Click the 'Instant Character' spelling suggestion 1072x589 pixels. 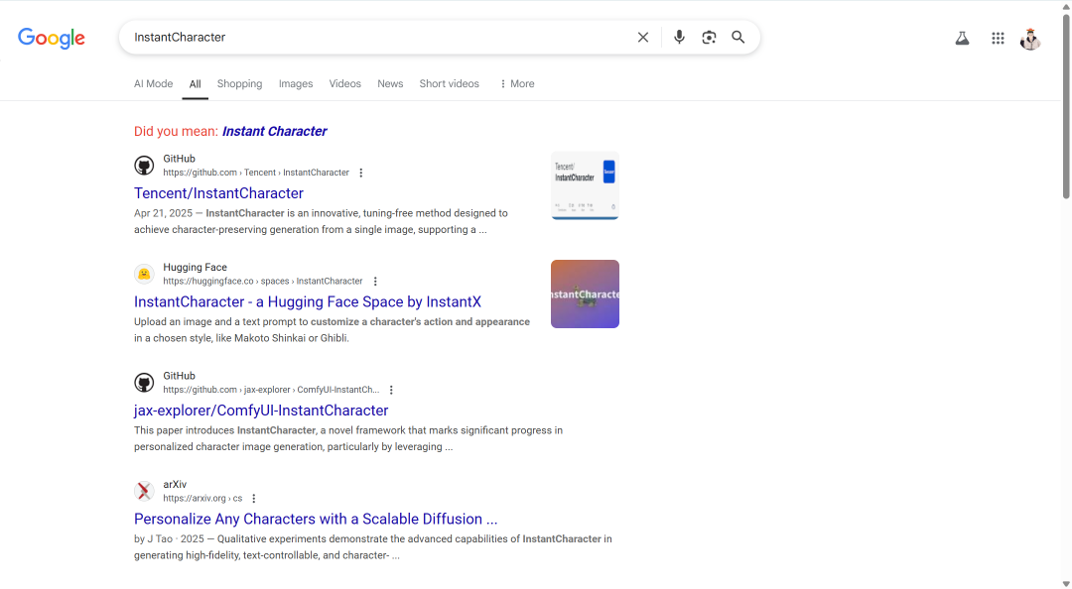pos(274,131)
